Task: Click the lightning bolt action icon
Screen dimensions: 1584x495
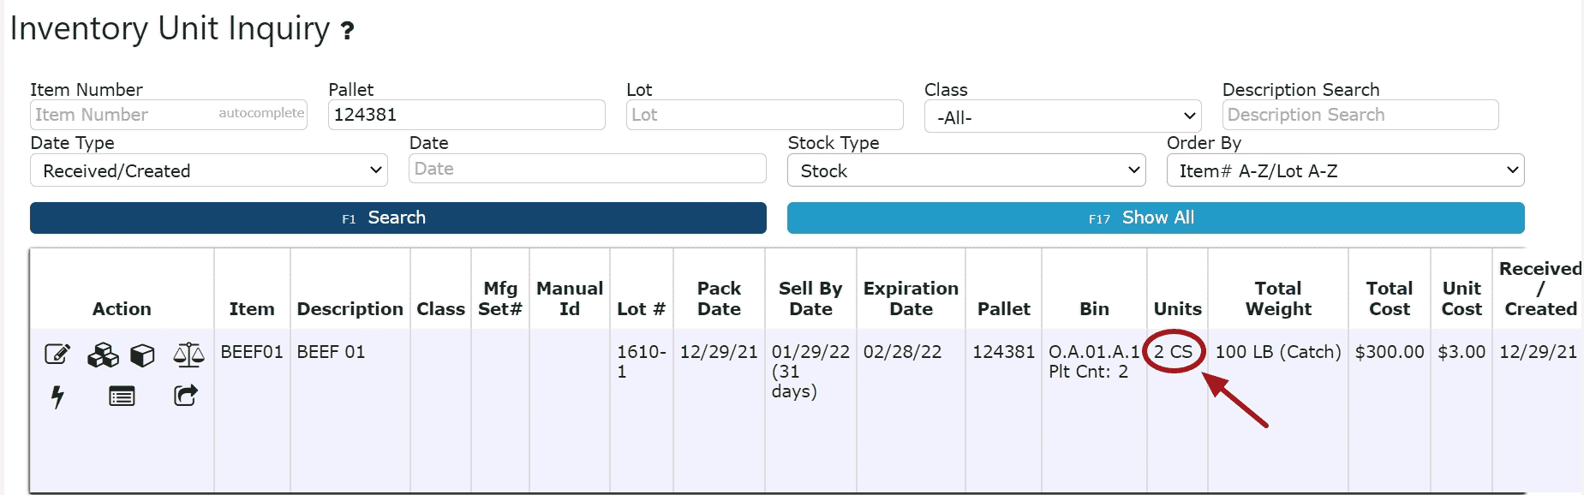Action: [57, 397]
